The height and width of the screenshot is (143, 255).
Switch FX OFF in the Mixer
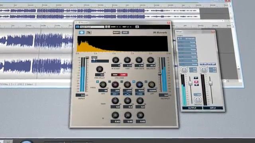(x=212, y=64)
